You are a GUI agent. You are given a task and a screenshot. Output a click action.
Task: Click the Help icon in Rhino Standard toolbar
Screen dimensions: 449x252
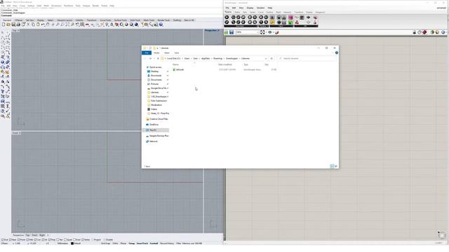coord(161,25)
